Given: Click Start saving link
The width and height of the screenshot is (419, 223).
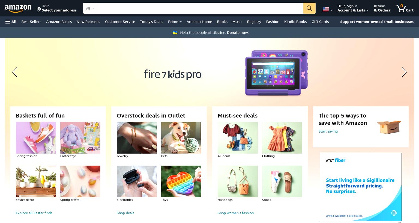Looking at the screenshot, I should tap(328, 131).
